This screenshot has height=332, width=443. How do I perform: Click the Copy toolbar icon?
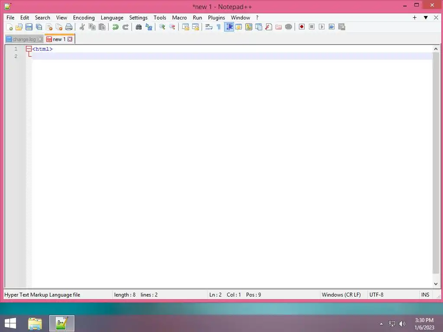92,27
